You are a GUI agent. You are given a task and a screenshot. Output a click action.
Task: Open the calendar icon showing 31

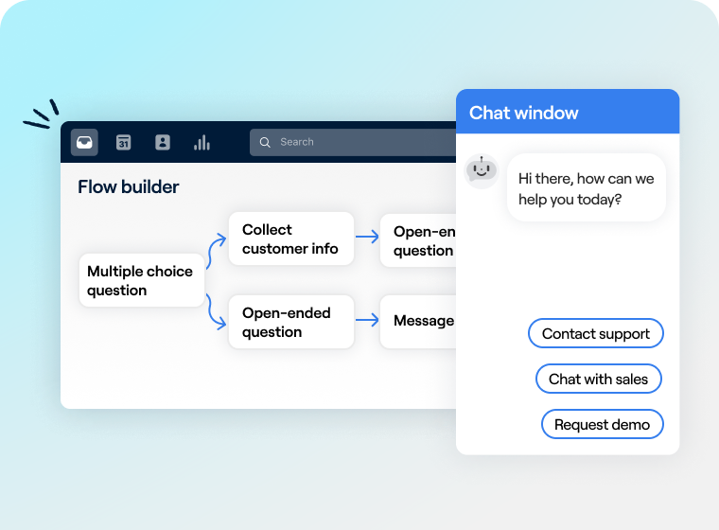(123, 142)
